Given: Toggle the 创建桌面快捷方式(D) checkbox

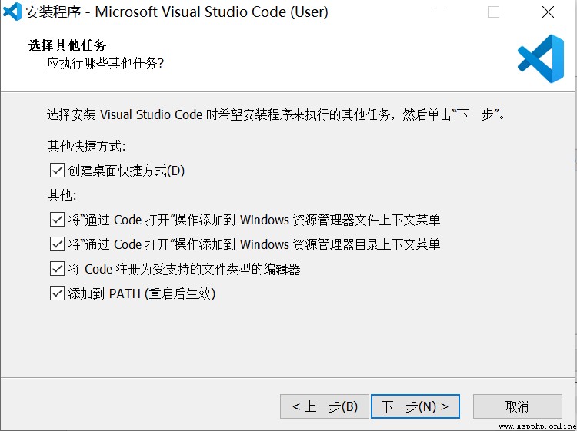Looking at the screenshot, I should (57, 171).
